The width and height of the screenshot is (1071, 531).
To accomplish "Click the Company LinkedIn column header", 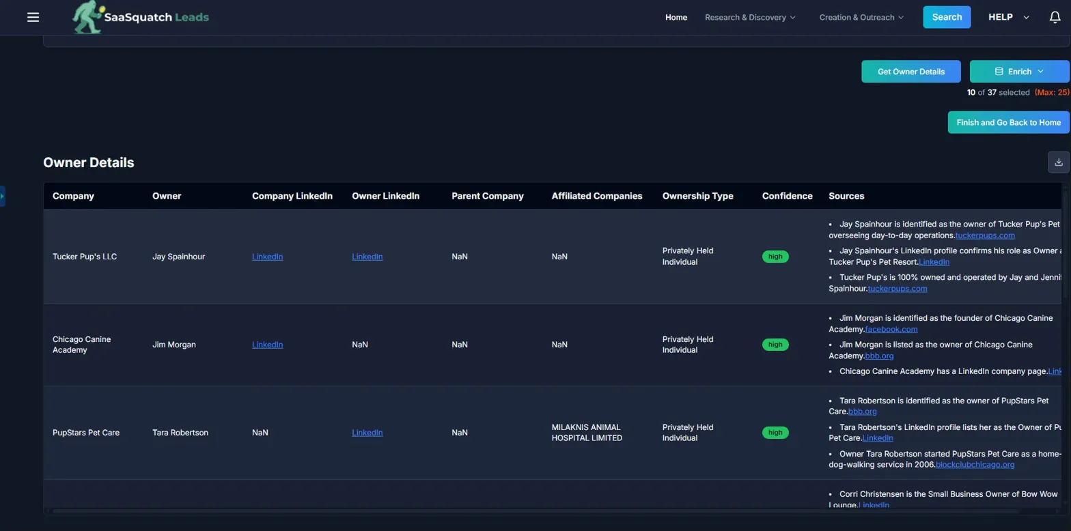I will (x=292, y=196).
